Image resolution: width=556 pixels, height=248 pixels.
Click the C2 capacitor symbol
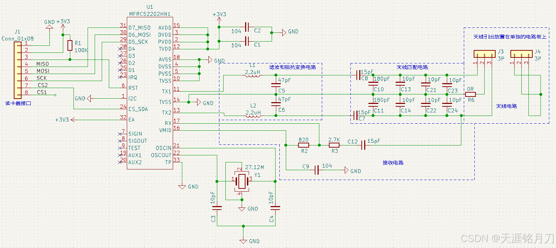click(x=247, y=27)
